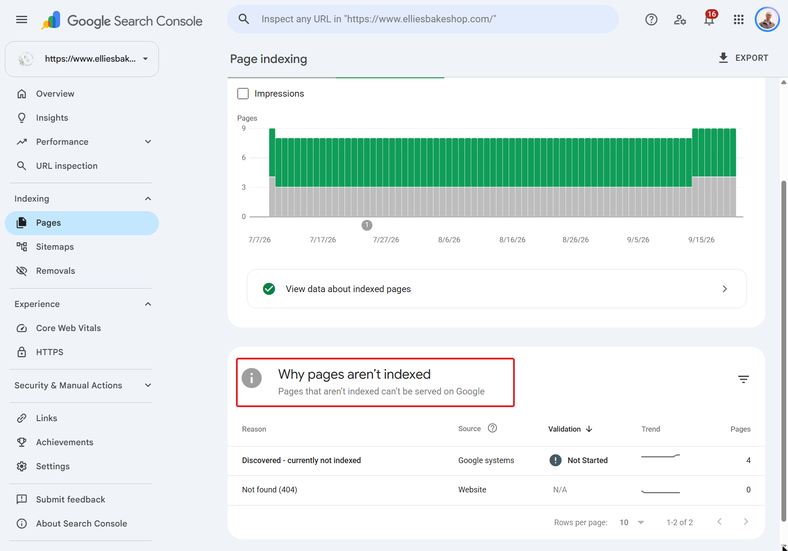
Task: Open the Not found (404) row
Action: click(496, 490)
